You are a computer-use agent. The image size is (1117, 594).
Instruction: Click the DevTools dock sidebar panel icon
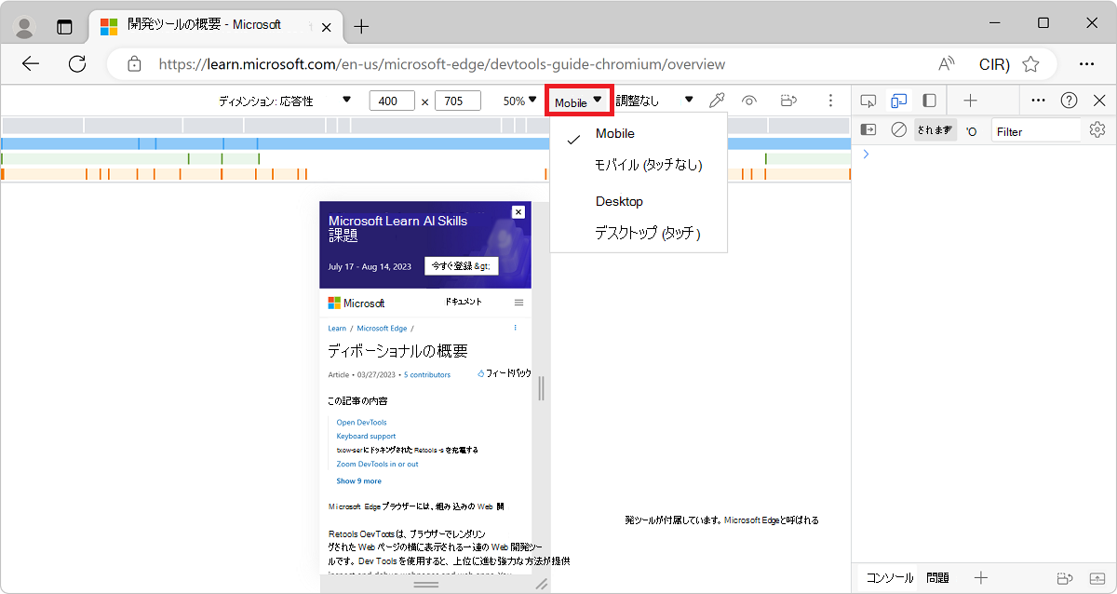[x=929, y=101]
